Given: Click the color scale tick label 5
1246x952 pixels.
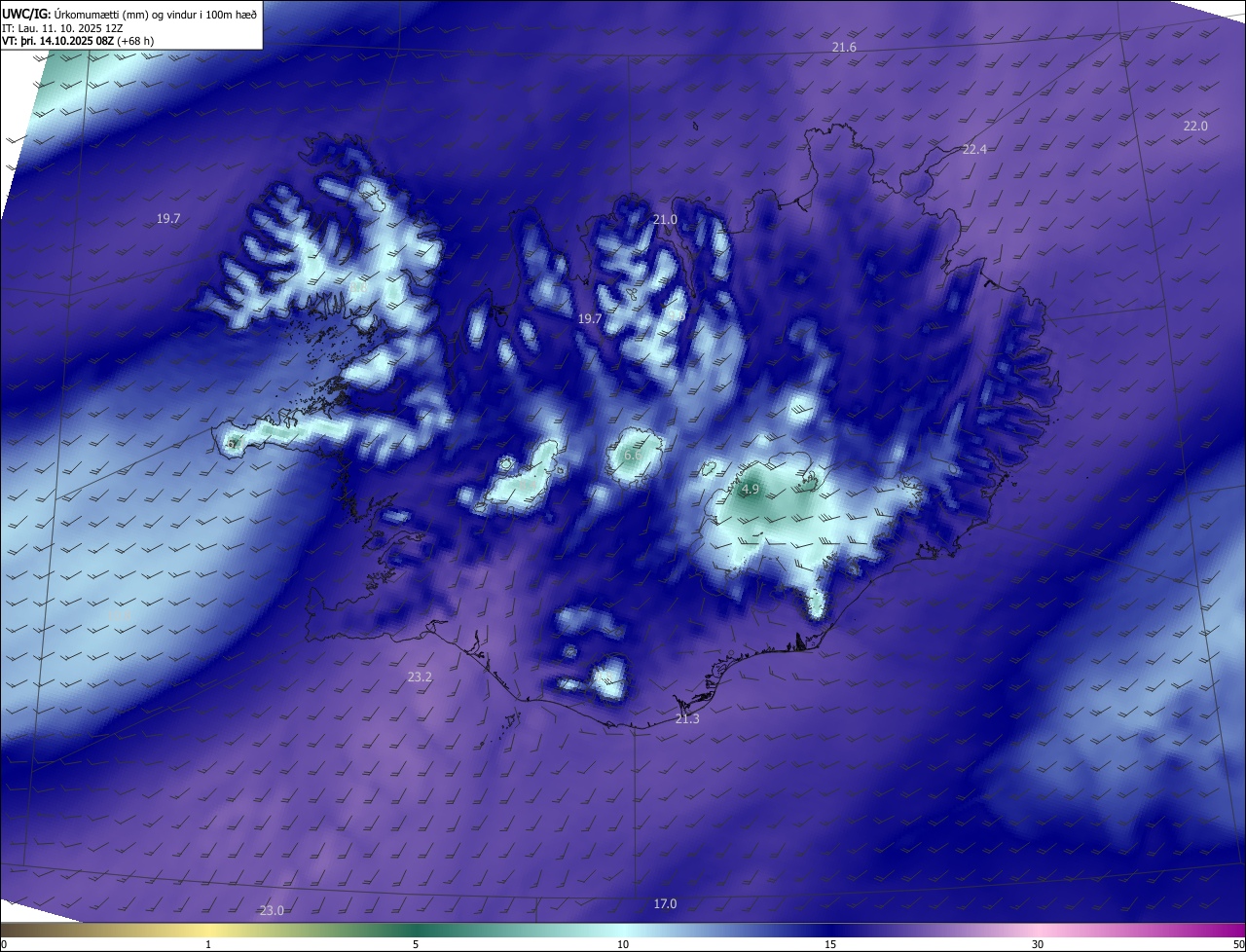Looking at the screenshot, I should tap(416, 944).
